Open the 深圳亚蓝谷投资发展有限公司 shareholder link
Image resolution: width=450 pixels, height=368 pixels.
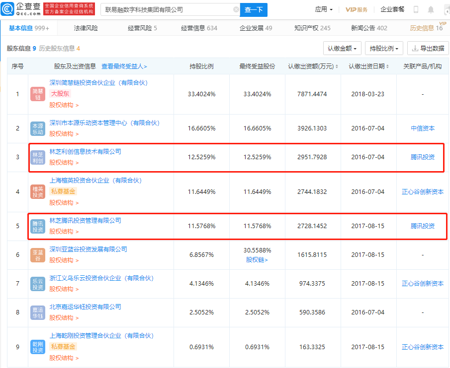[x=88, y=249]
